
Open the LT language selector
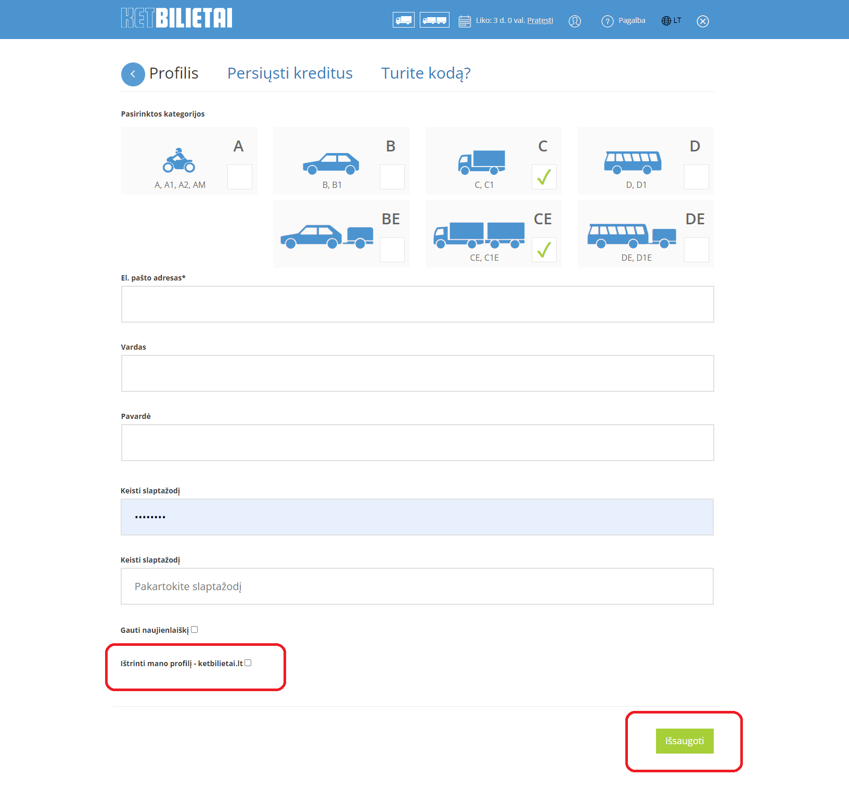click(671, 21)
